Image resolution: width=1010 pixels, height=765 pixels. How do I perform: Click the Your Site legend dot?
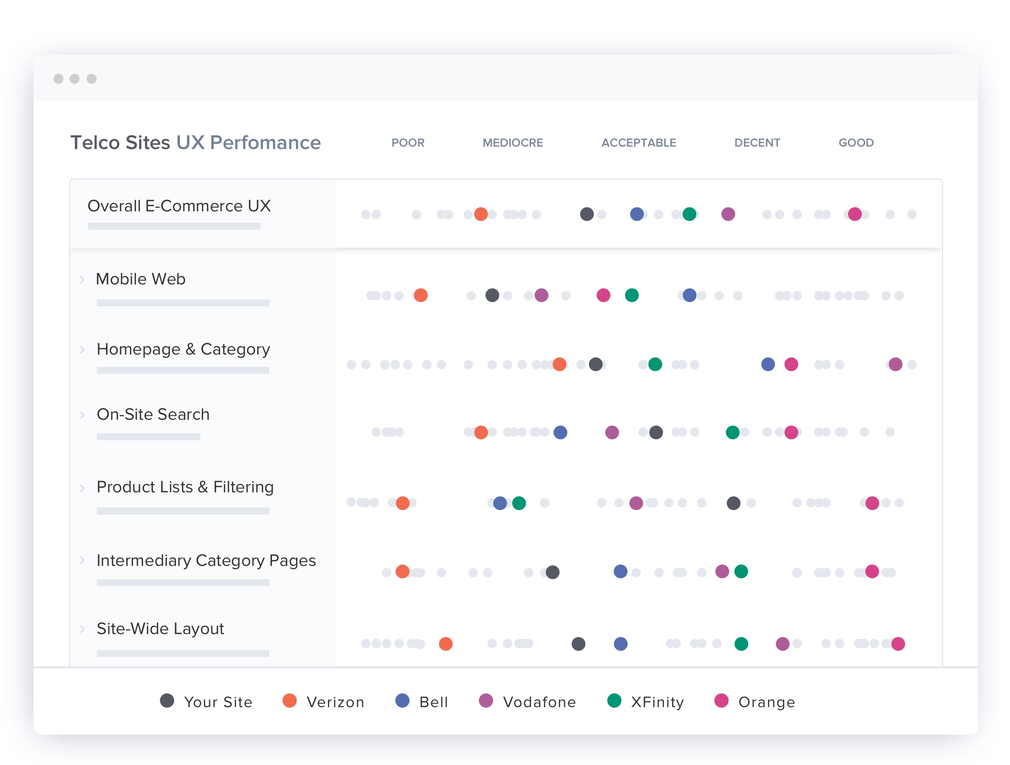167,701
